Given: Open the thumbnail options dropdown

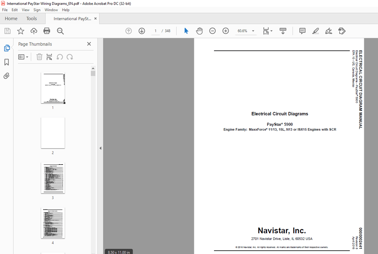Looking at the screenshot, I should click(x=23, y=57).
